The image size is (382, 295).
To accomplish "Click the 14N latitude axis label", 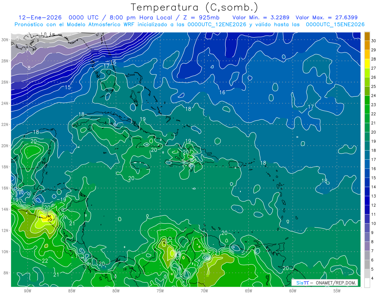I will (x=5, y=209).
